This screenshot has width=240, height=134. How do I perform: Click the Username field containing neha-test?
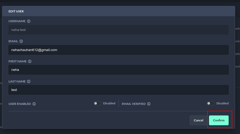point(118,30)
